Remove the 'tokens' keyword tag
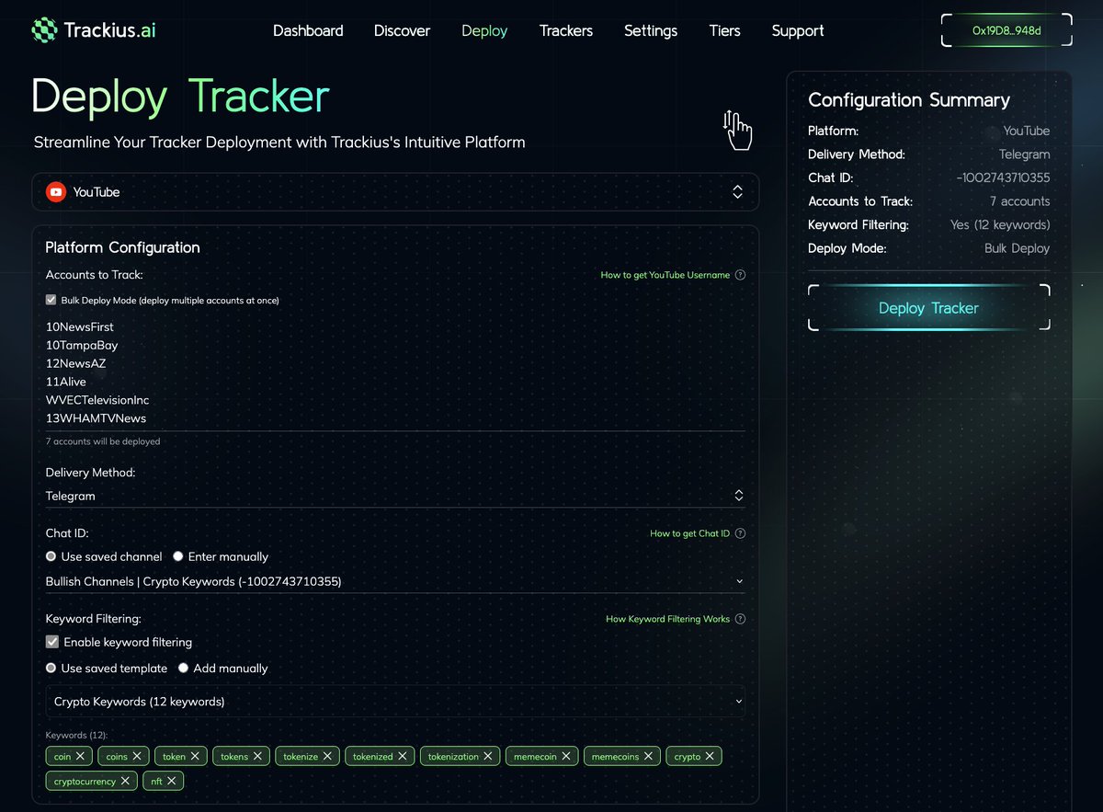 click(x=257, y=756)
